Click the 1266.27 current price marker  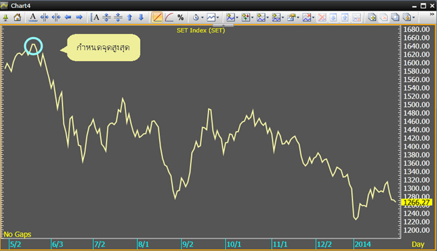click(x=417, y=203)
